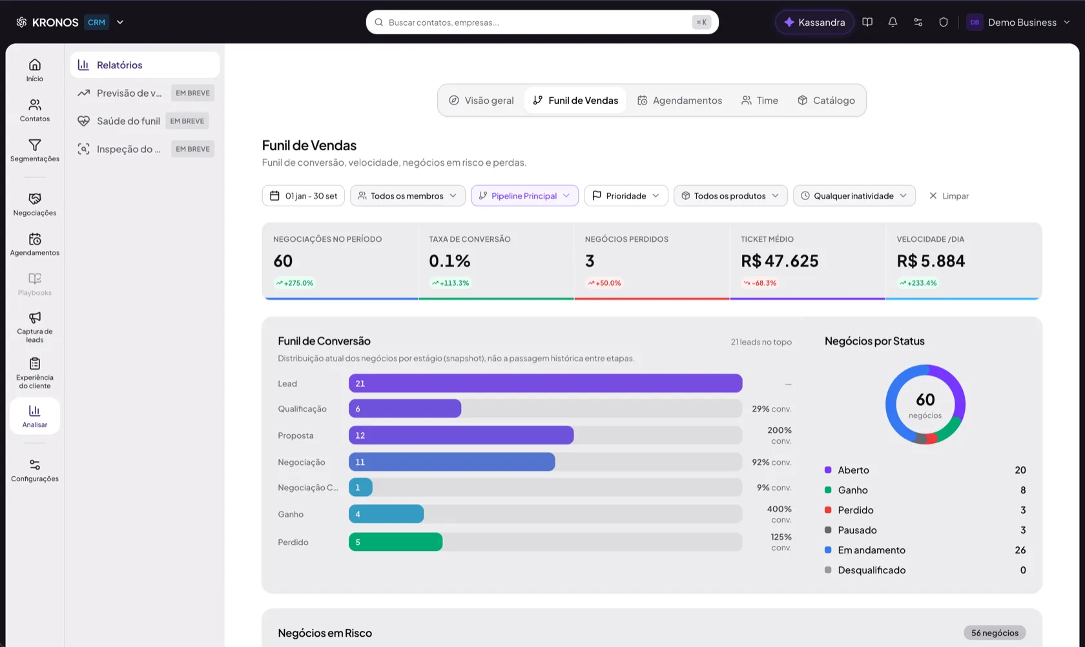This screenshot has width=1085, height=647.
Task: Open Demo Business account dropdown
Action: point(1018,22)
